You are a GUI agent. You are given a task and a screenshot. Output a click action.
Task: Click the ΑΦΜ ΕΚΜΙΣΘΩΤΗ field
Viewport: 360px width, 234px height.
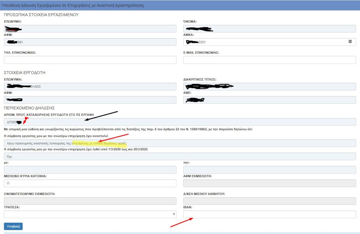(x=269, y=183)
